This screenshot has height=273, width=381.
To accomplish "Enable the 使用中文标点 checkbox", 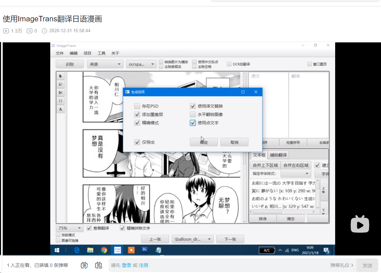I will [194, 62].
